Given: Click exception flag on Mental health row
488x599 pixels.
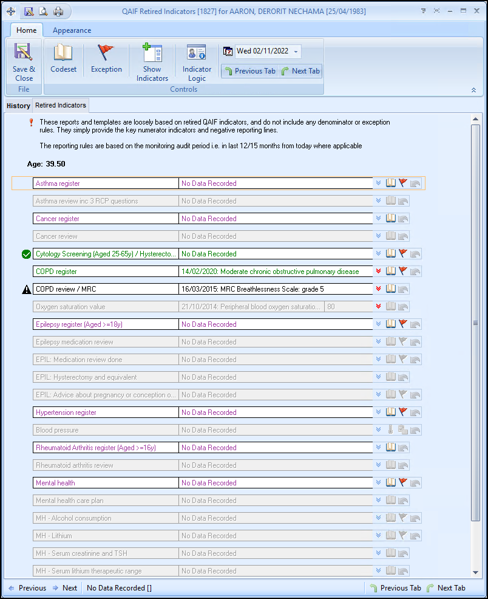Looking at the screenshot, I should (403, 483).
